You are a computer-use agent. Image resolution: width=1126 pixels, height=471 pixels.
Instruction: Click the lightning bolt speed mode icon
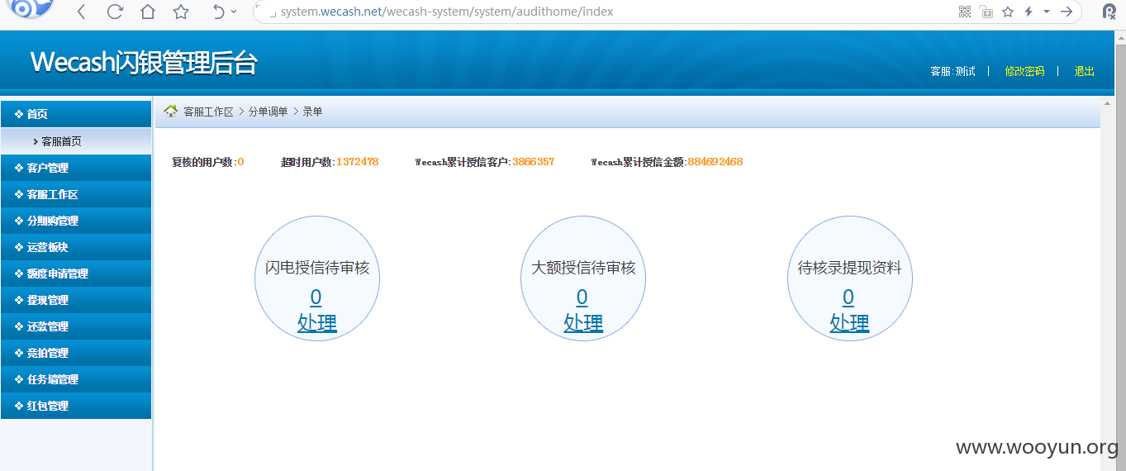1029,12
